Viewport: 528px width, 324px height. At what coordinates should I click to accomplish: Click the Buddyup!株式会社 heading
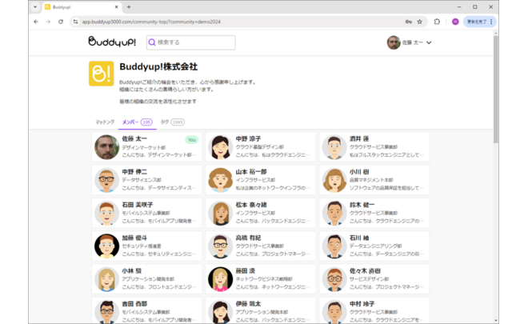pos(158,66)
